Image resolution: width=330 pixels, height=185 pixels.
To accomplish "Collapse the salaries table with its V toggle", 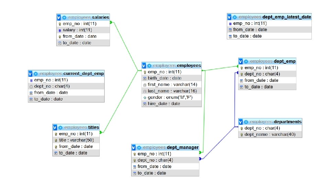I will click(x=59, y=17).
